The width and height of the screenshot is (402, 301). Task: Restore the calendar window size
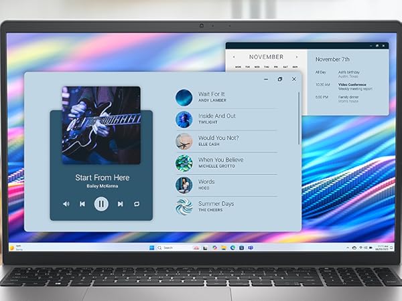tap(377, 45)
